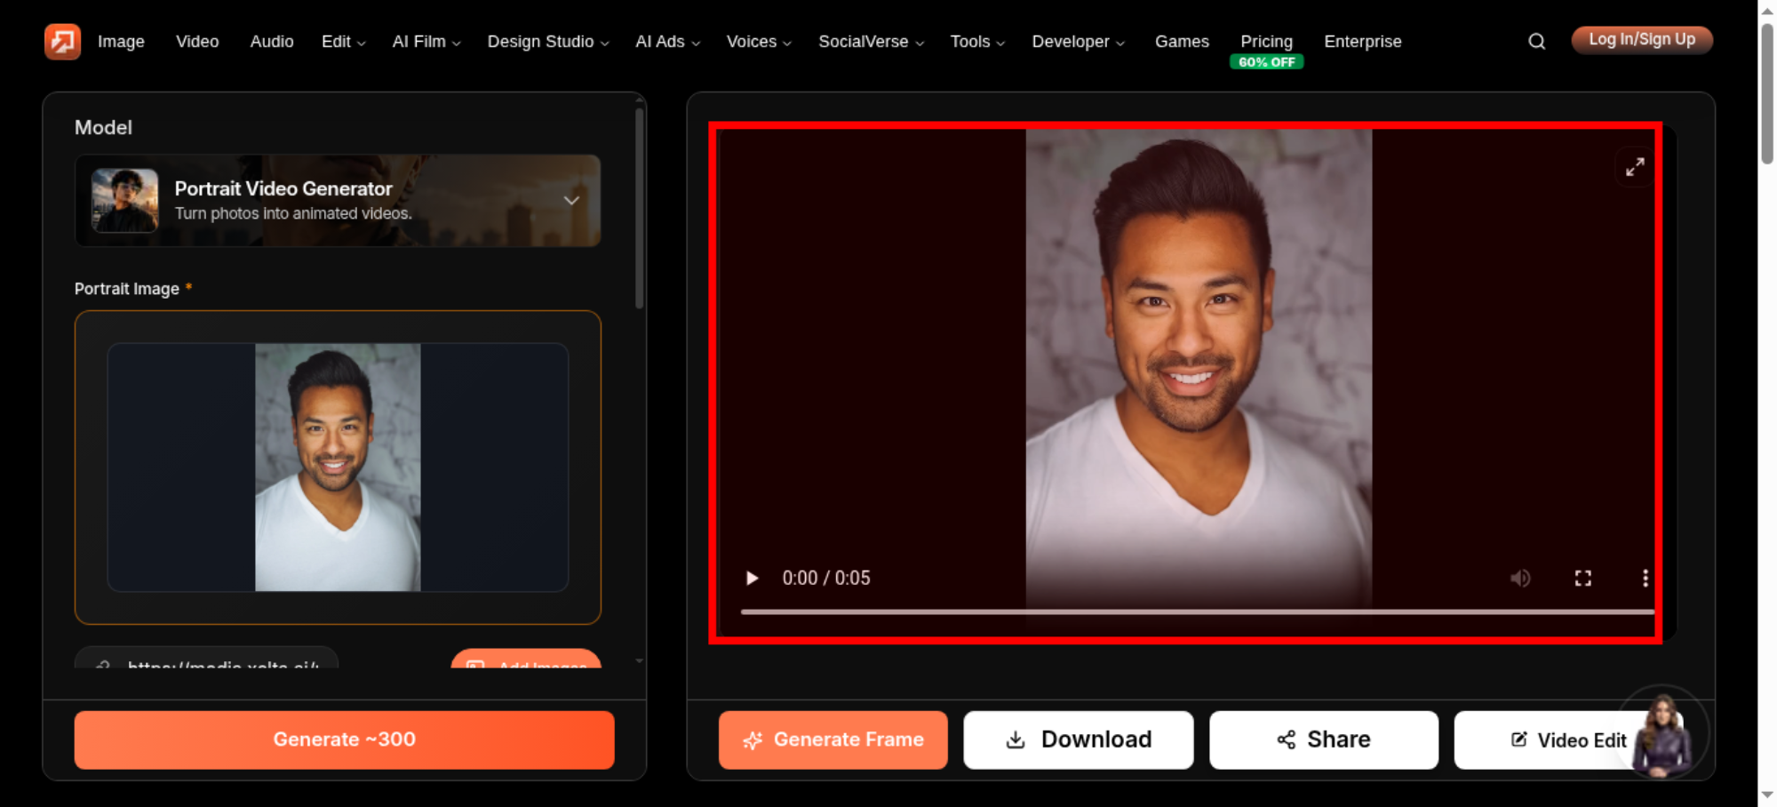Open the AI Ads dropdown
1777x807 pixels.
[667, 42]
